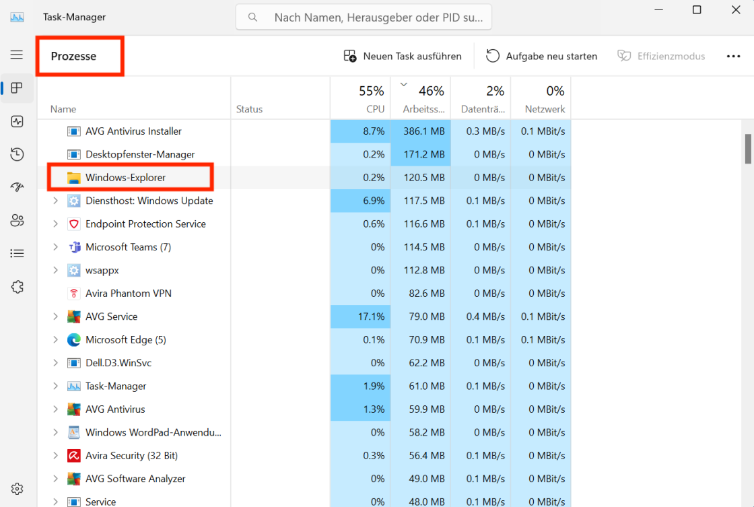The image size is (754, 507).
Task: Expand the AVG Service process row
Action: tap(56, 316)
